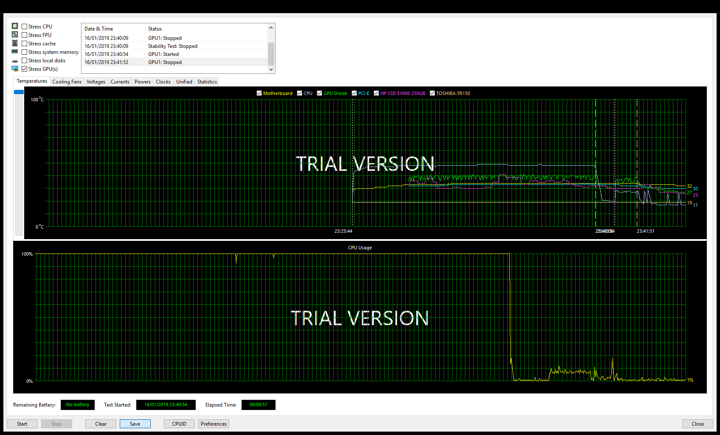Click the RAM module icon beside Stress system memory
The width and height of the screenshot is (720, 435).
15,51
